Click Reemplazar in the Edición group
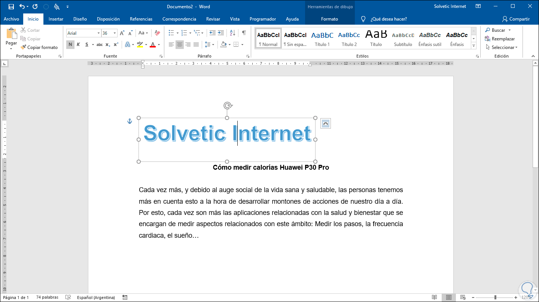Image resolution: width=539 pixels, height=302 pixels. 500,39
